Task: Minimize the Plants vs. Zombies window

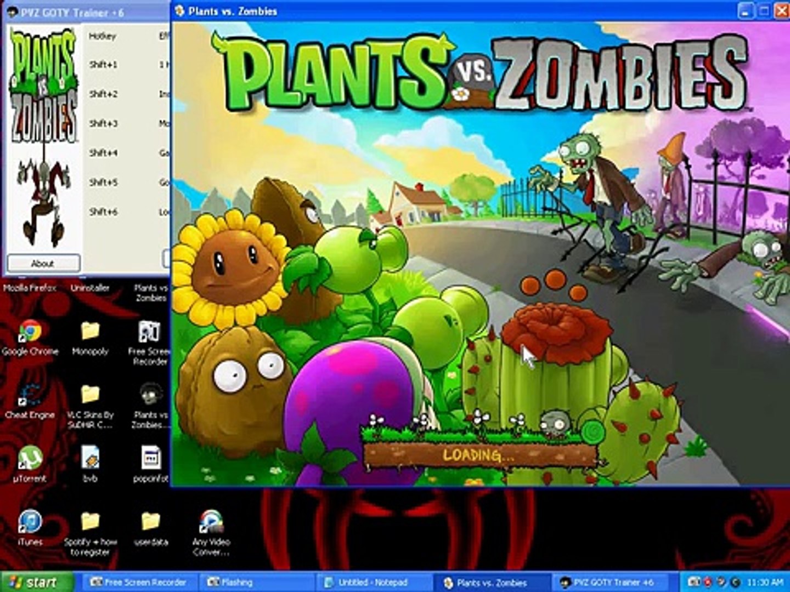Action: (x=745, y=10)
